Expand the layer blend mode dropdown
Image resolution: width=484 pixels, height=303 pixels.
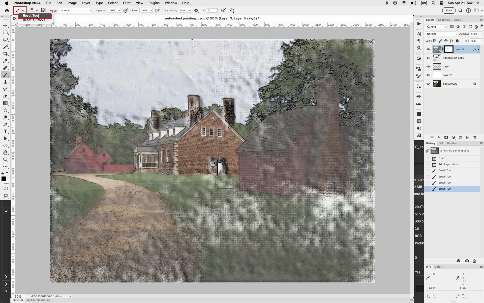tap(441, 34)
